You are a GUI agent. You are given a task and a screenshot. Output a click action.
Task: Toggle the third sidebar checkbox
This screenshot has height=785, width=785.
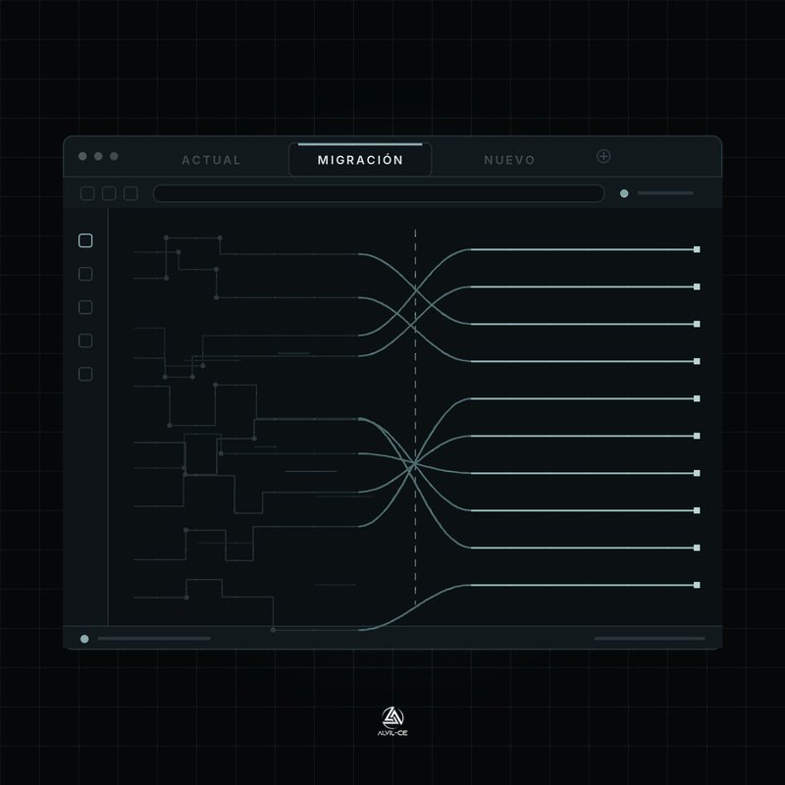coord(85,307)
